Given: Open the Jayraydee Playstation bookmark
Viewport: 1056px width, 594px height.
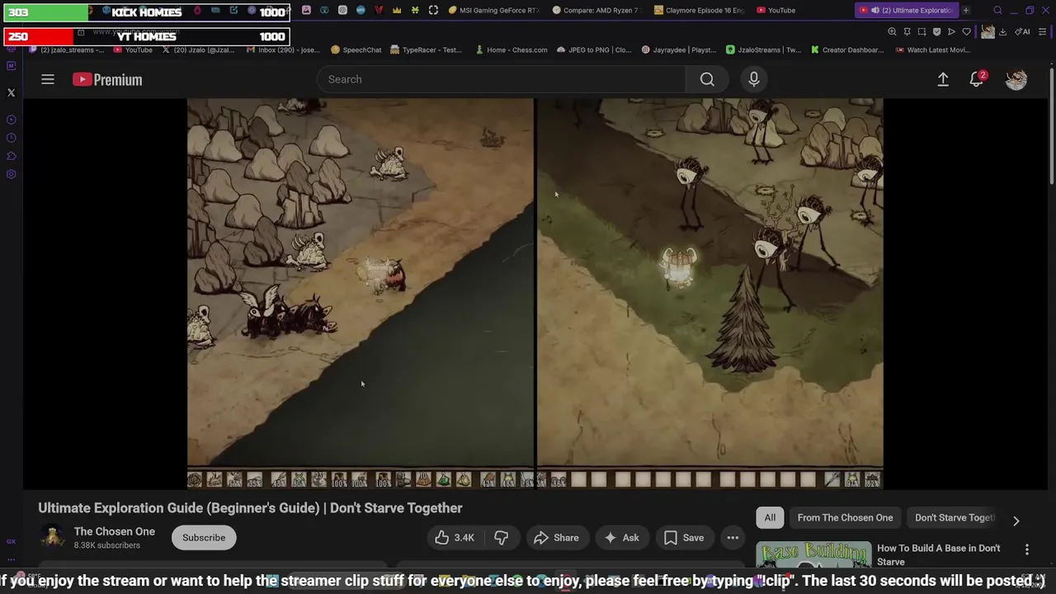Looking at the screenshot, I should (x=678, y=49).
